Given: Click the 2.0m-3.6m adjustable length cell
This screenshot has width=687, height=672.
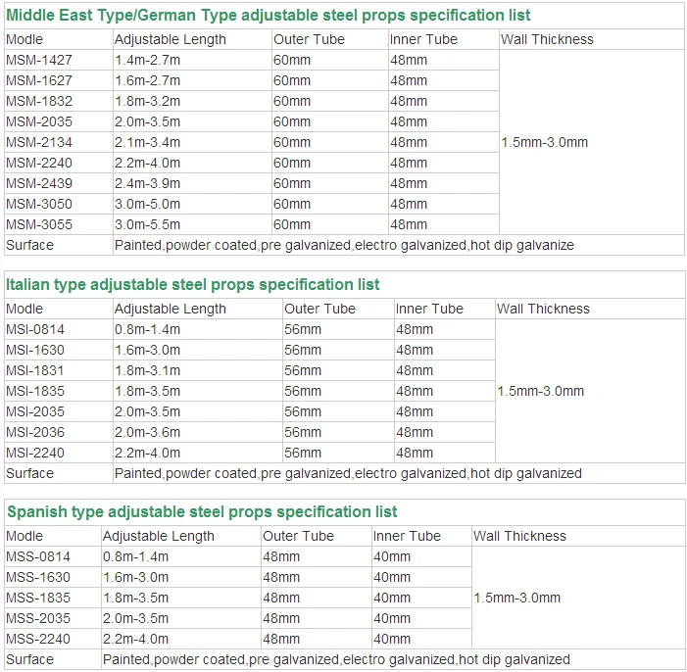Looking at the screenshot, I should [x=148, y=432].
